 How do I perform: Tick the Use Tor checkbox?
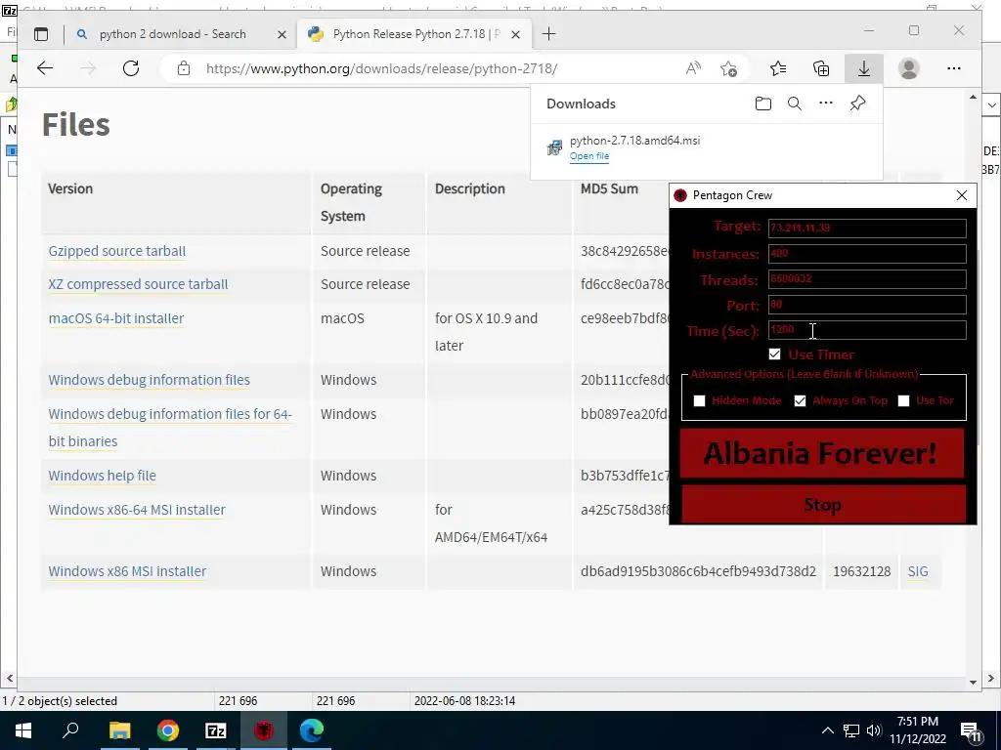coord(903,400)
